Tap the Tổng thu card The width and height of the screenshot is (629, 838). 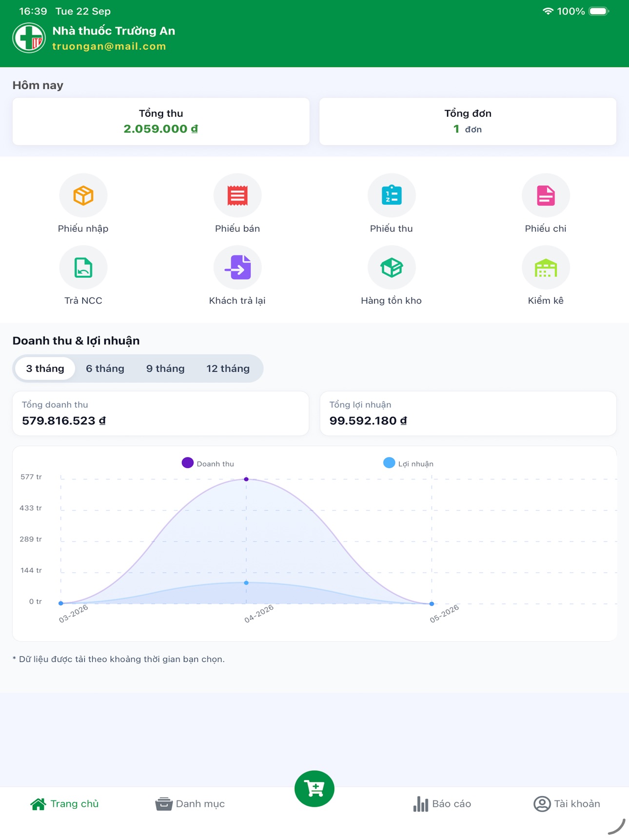161,121
